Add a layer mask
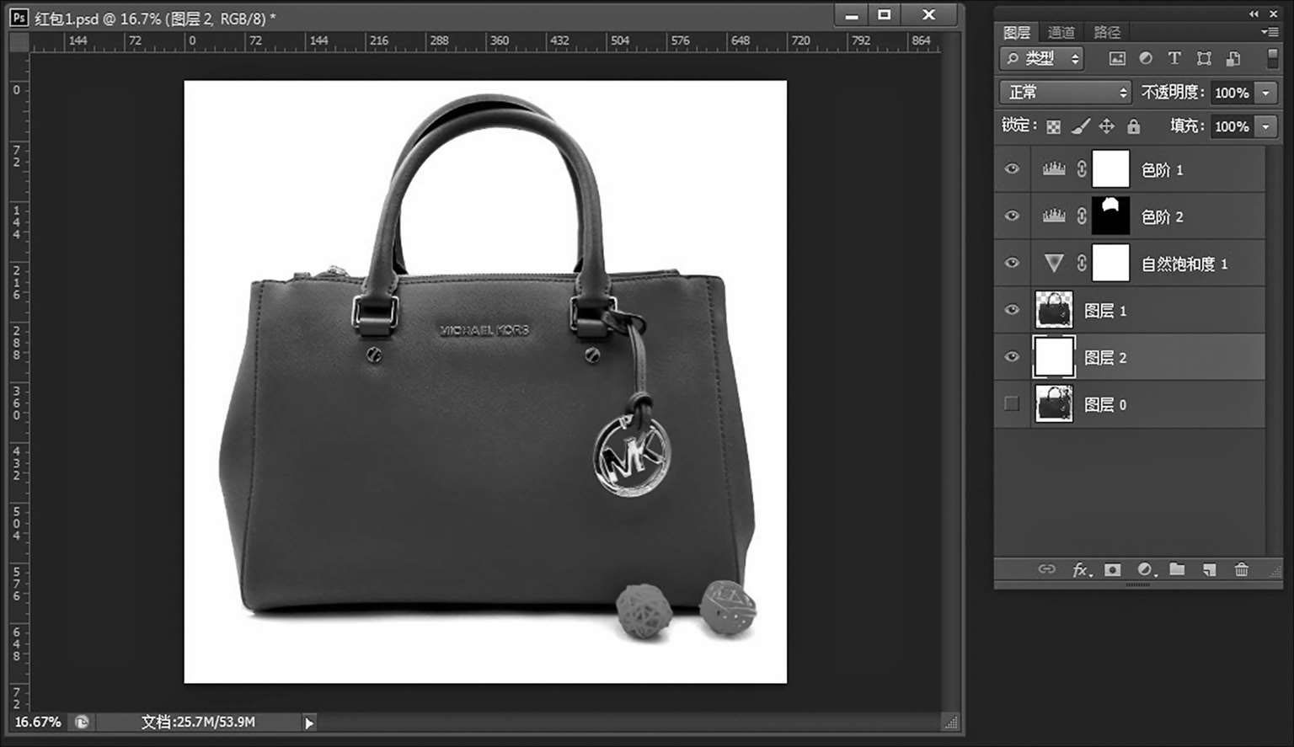 coord(1113,570)
